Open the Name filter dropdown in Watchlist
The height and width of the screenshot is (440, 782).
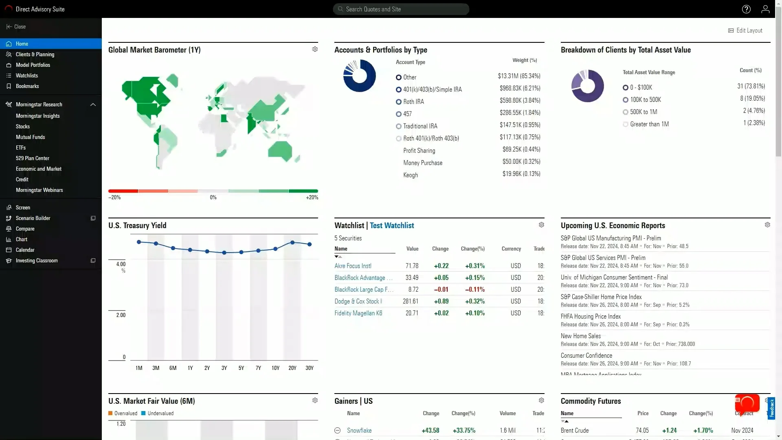click(338, 257)
